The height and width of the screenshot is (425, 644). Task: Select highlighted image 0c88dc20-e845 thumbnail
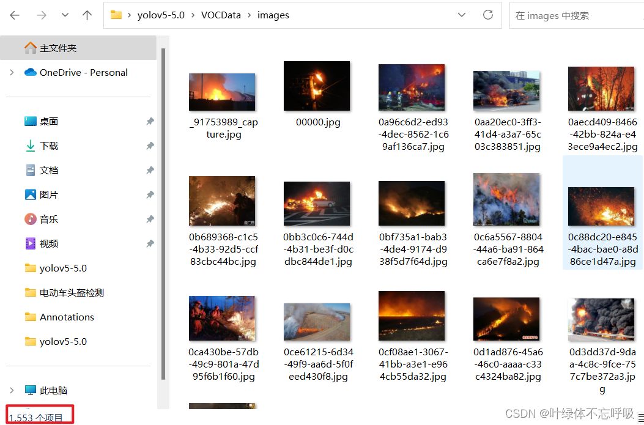tap(601, 206)
